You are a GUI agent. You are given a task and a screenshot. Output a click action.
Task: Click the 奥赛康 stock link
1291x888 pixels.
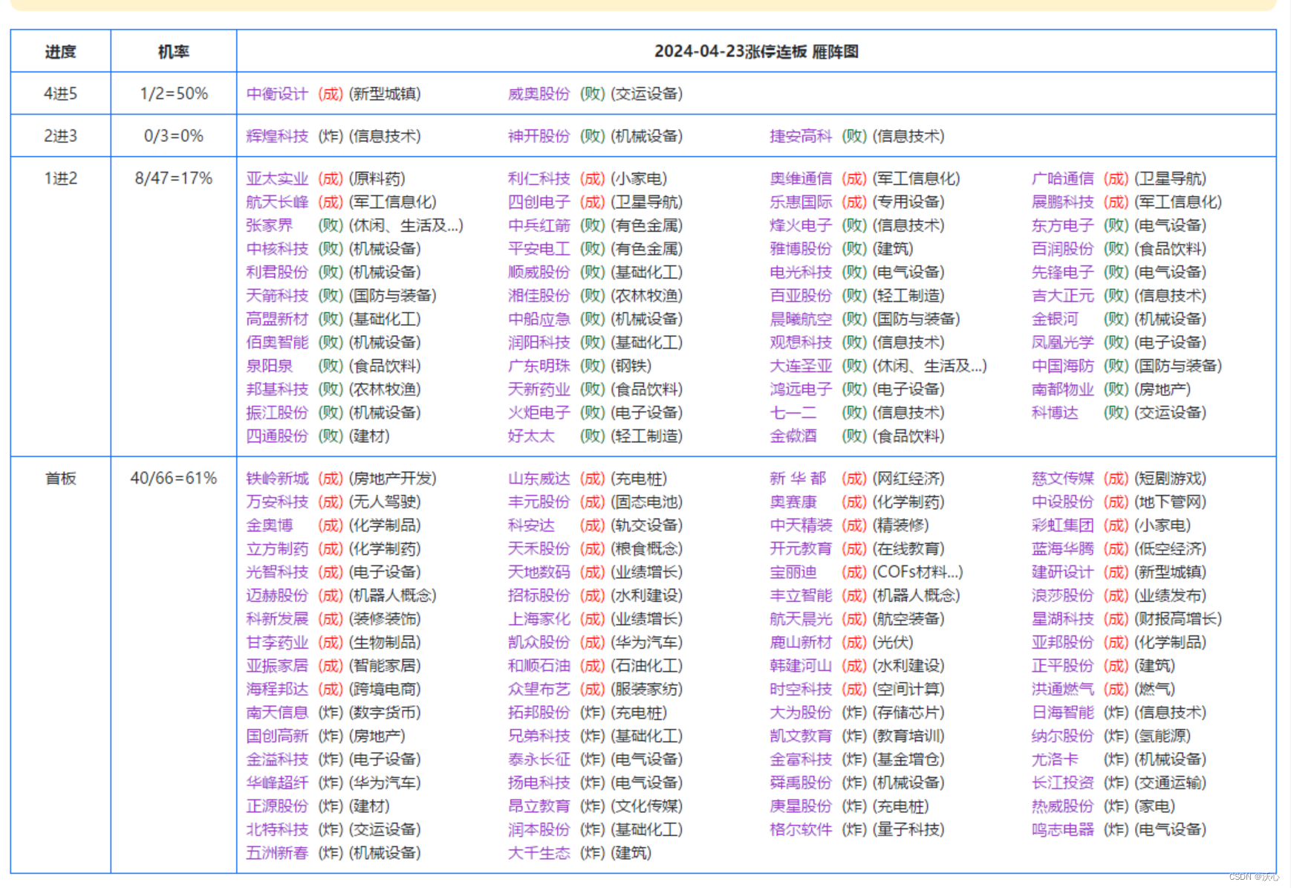(x=793, y=502)
